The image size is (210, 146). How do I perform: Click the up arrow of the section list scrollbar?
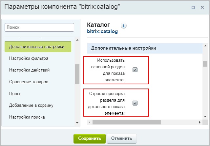pyautogui.click(x=77, y=40)
